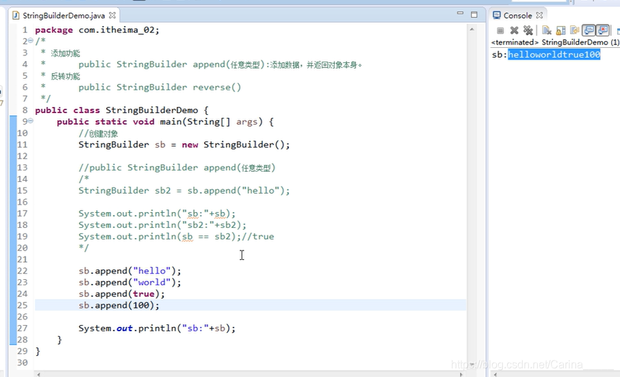
Task: Click line number 21 in the gutter
Action: (x=23, y=259)
